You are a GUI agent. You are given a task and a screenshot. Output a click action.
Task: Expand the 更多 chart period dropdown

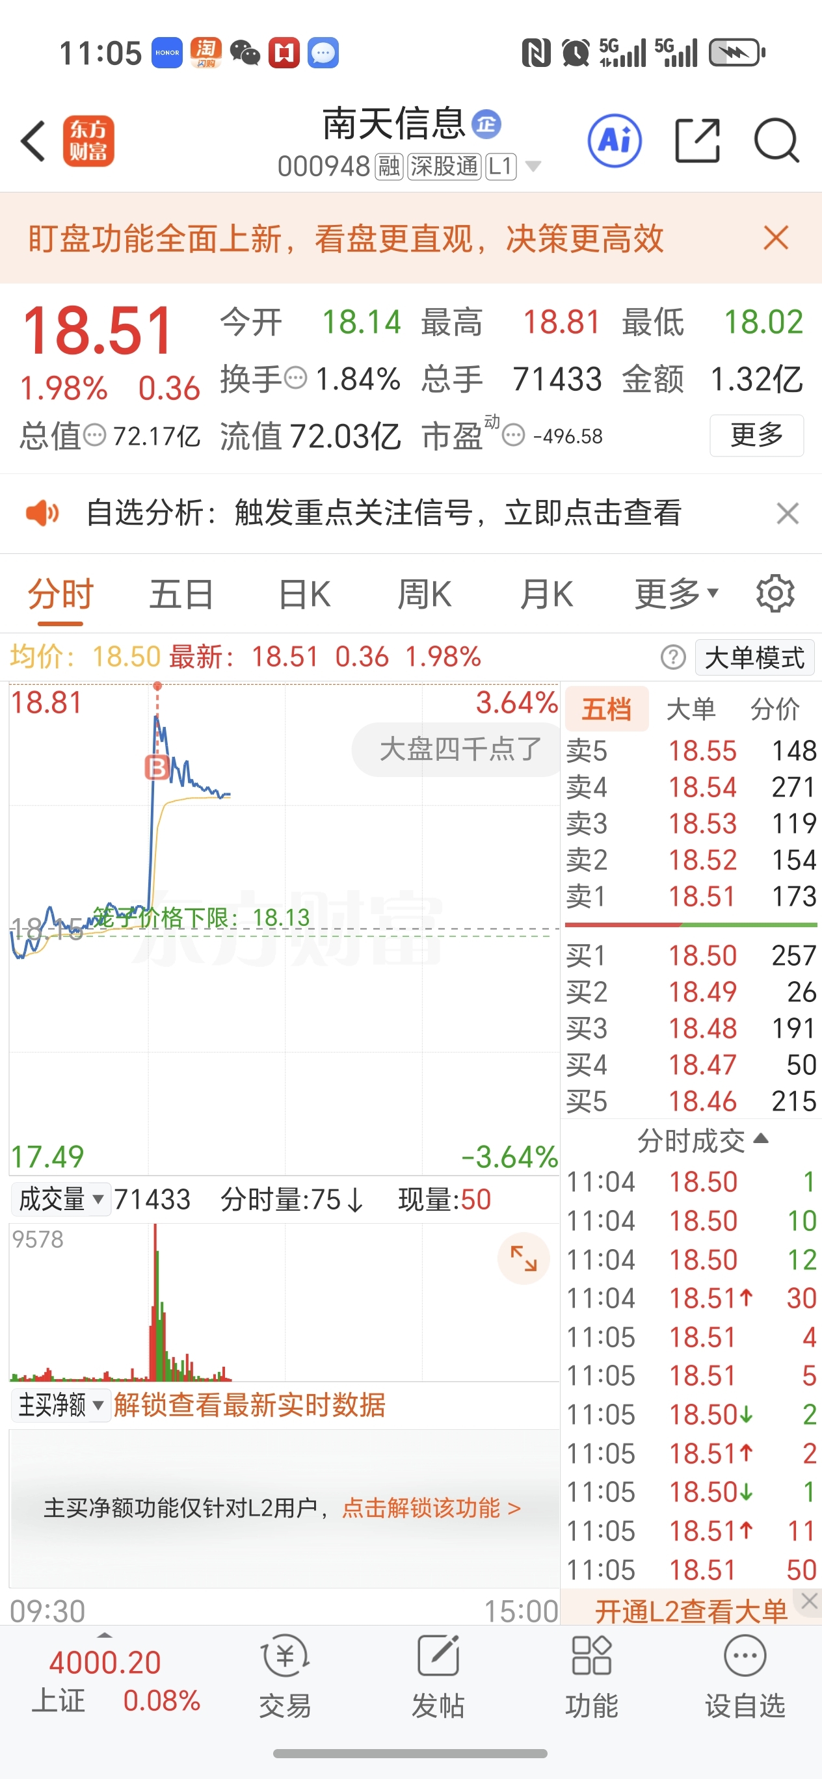676,594
